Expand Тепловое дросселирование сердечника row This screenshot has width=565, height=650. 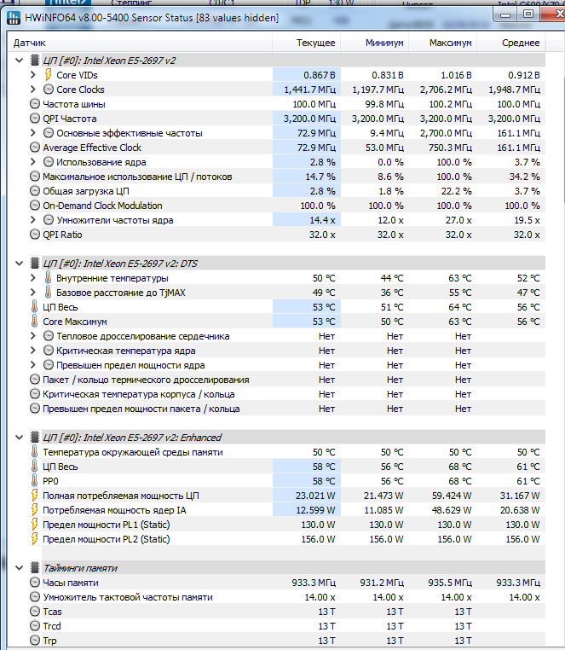click(33, 336)
